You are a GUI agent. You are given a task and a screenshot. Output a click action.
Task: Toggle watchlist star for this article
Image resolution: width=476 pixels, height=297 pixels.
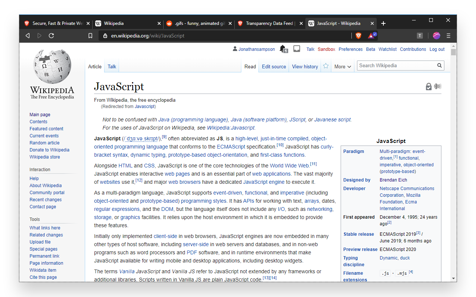[x=326, y=66]
